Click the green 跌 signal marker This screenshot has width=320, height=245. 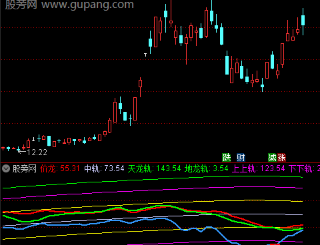point(227,158)
